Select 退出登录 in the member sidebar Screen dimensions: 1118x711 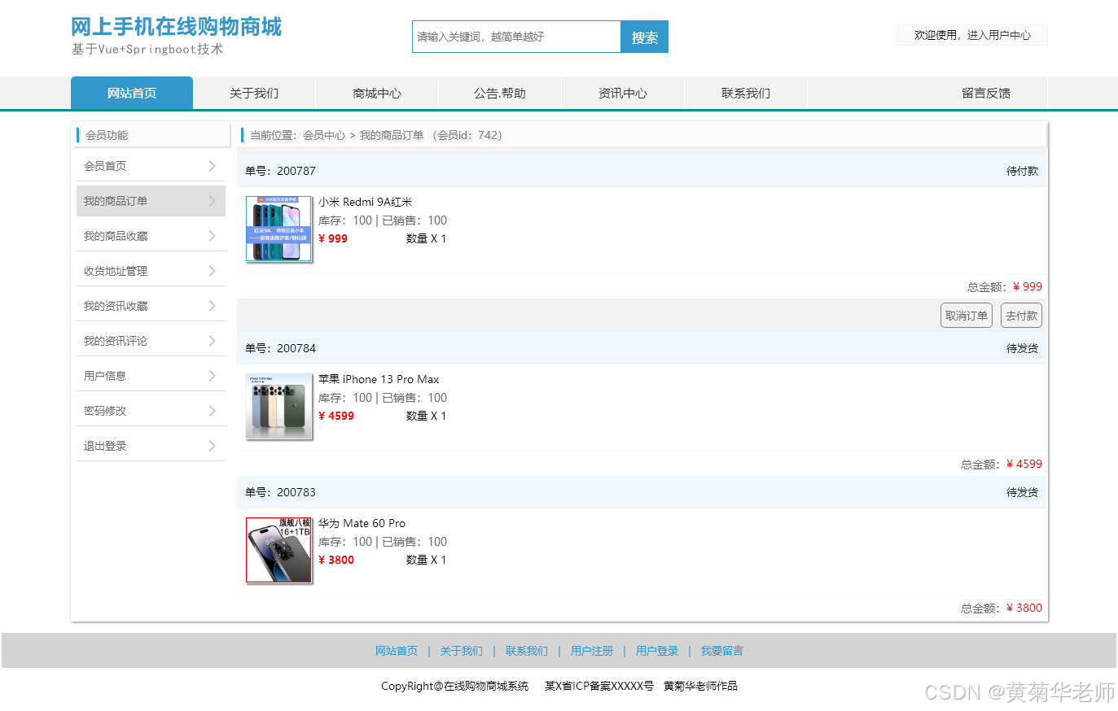(151, 446)
